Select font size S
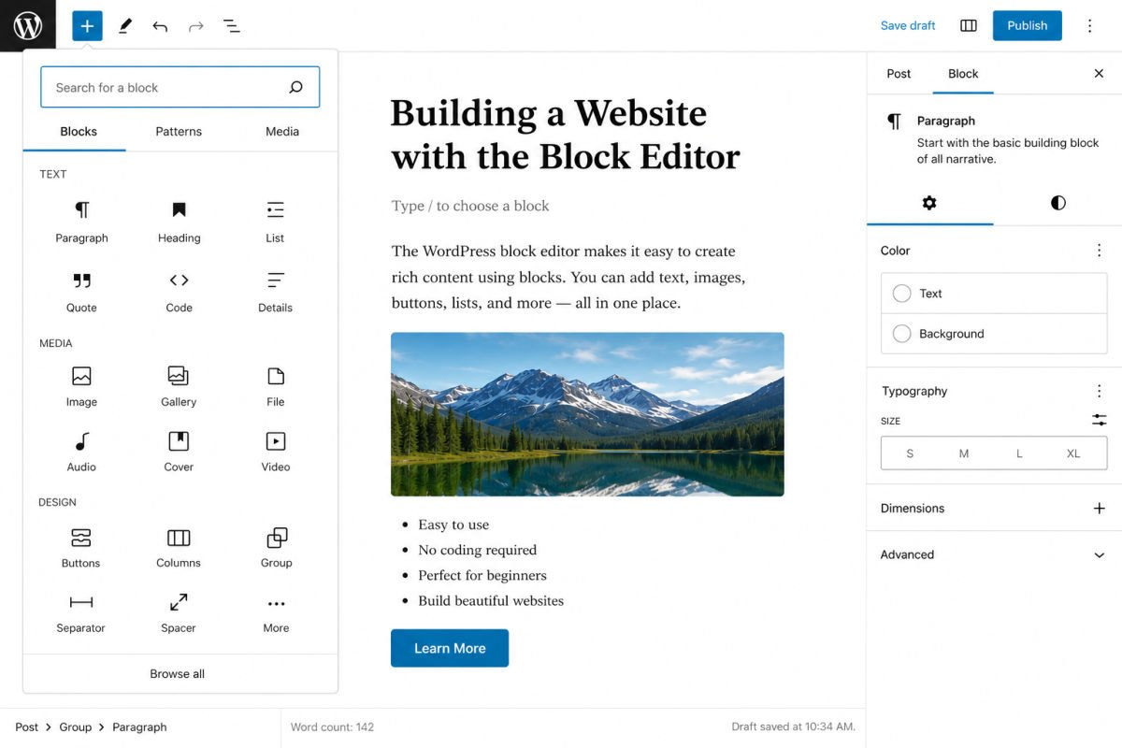 point(910,453)
